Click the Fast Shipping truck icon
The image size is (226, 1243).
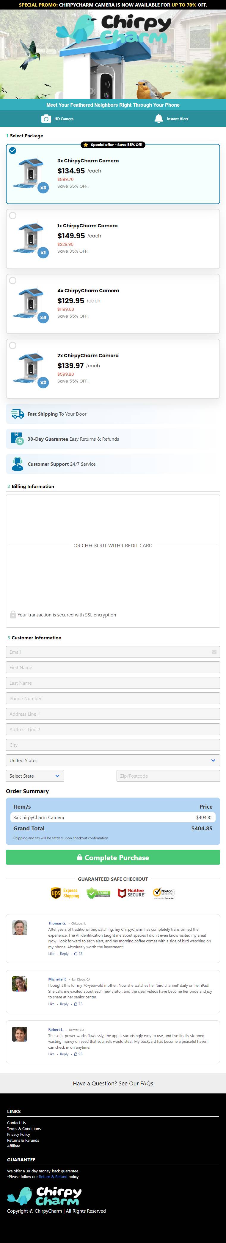pyautogui.click(x=18, y=414)
